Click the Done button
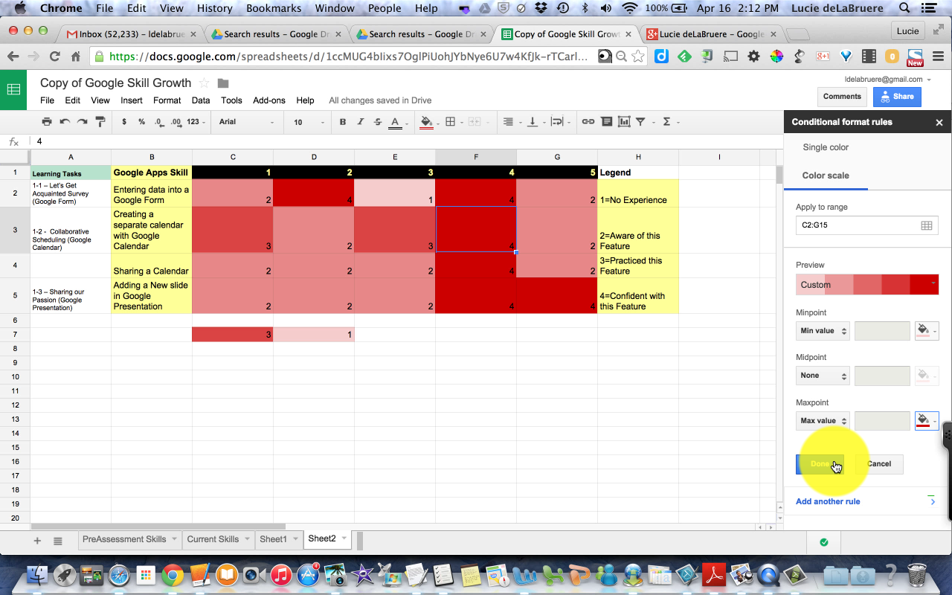This screenshot has height=595, width=952. (x=819, y=463)
